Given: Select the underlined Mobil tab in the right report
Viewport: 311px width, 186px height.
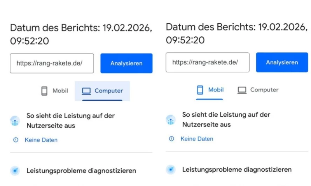Looking at the screenshot, I should click(x=210, y=90).
